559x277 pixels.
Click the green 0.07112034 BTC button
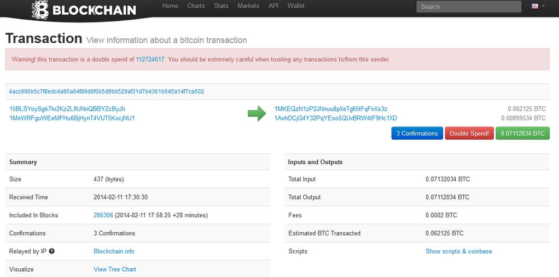pos(523,133)
